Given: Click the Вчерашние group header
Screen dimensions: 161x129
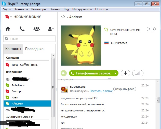Looking at the screenshot, I should [14, 72].
